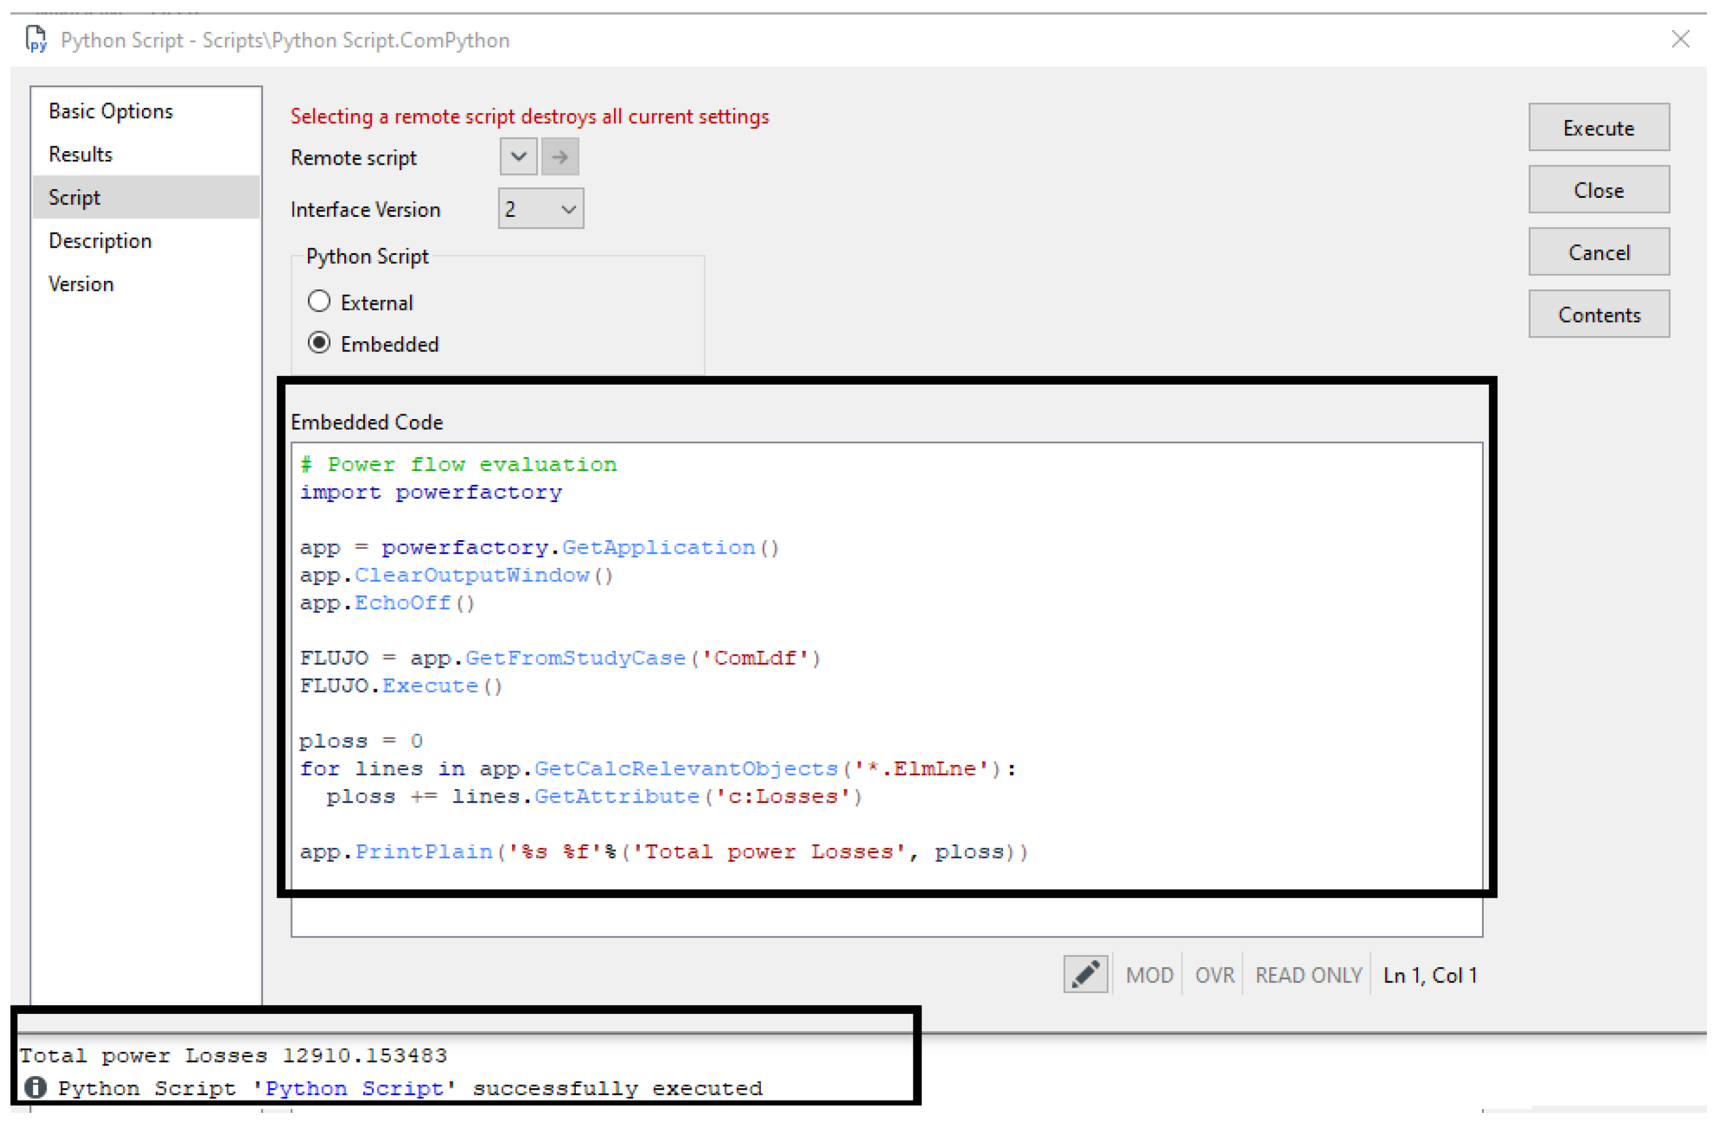1718x1127 pixels.
Task: Go to the Version page
Action: click(81, 285)
